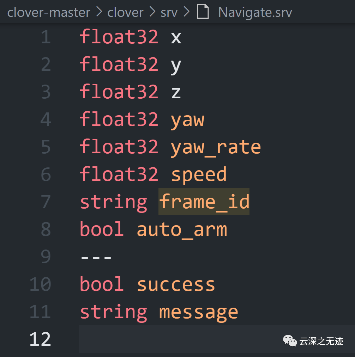Select line number 12 in the gutter
The image size is (355, 357).
click(x=40, y=339)
